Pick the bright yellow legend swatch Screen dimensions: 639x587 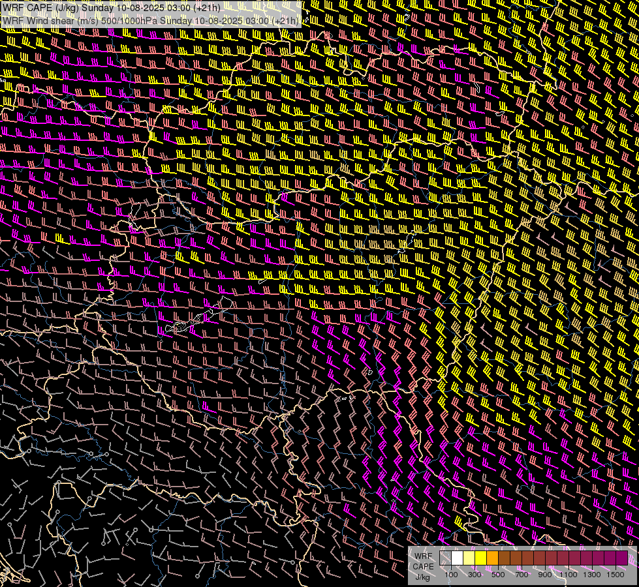coord(481,558)
